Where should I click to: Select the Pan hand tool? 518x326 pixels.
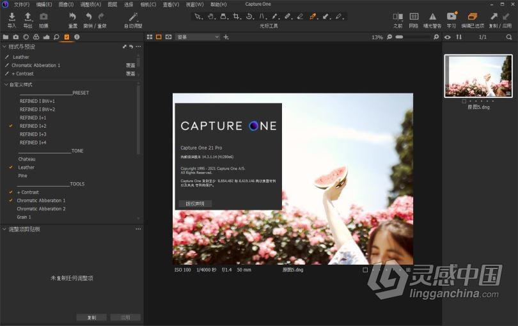[211, 16]
